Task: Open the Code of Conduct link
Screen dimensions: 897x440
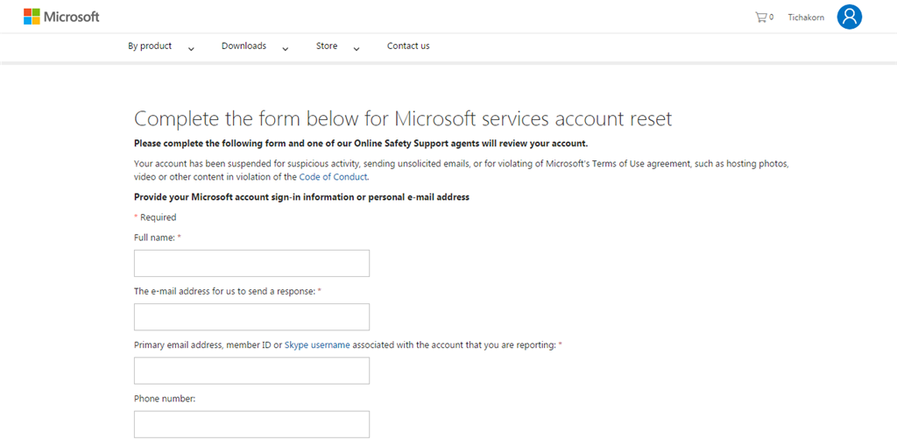Action: click(333, 176)
